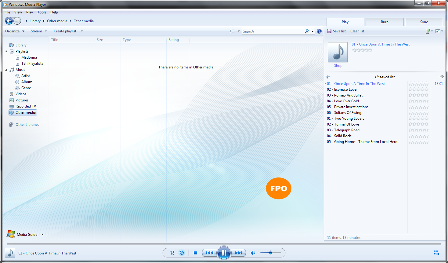Select Expresso Love in the playlist
This screenshot has width=448, height=263.
(341, 89)
